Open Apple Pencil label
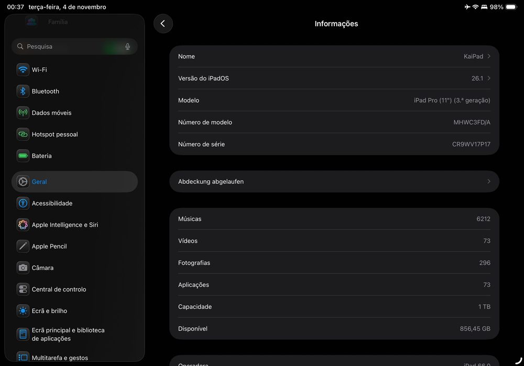Viewport: 524px width, 366px height. click(49, 246)
